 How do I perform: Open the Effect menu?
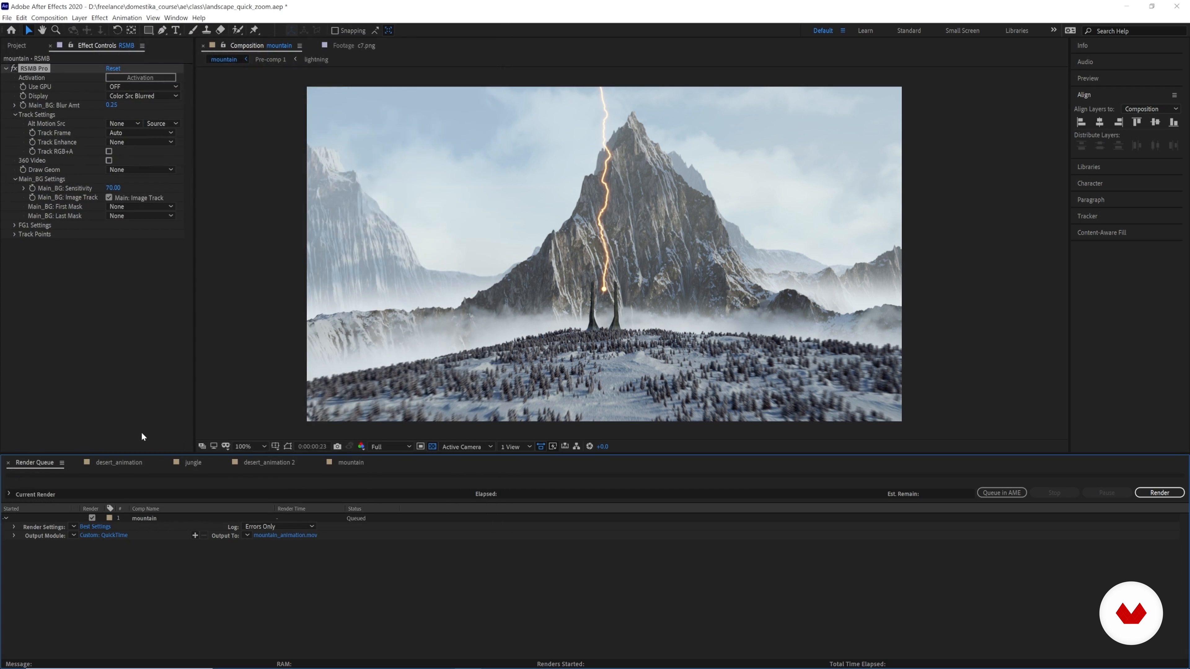point(99,18)
